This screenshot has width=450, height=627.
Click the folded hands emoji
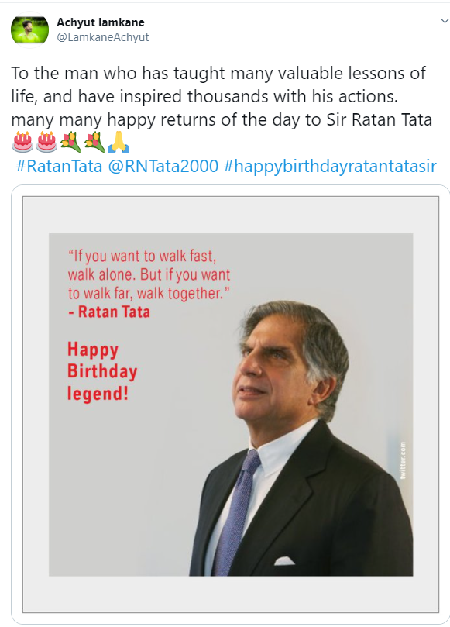tap(119, 142)
